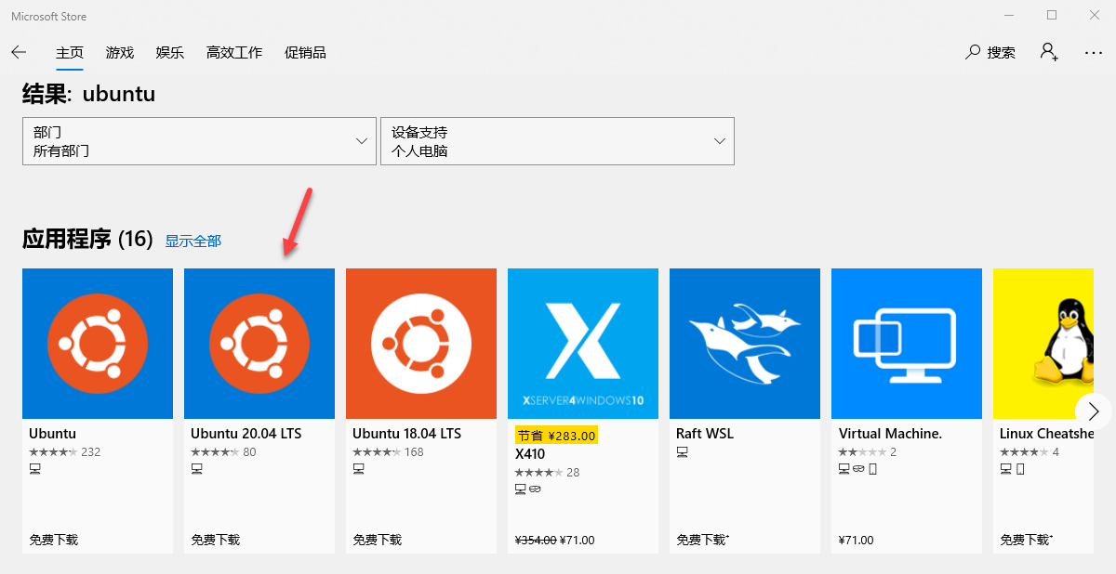
Task: Click the 应用程序 (16) section heading
Action: click(87, 240)
